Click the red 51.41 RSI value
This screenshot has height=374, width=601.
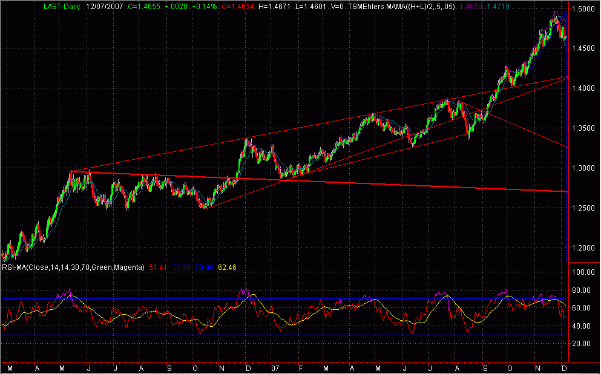[x=158, y=267]
